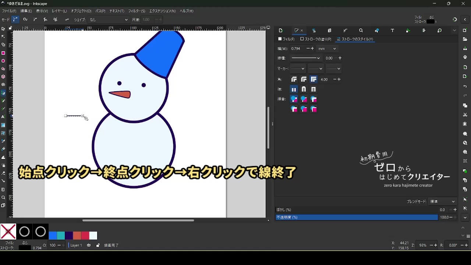Select the Ellipse tool in the left toolbox
The image size is (471, 265).
pos(3,61)
